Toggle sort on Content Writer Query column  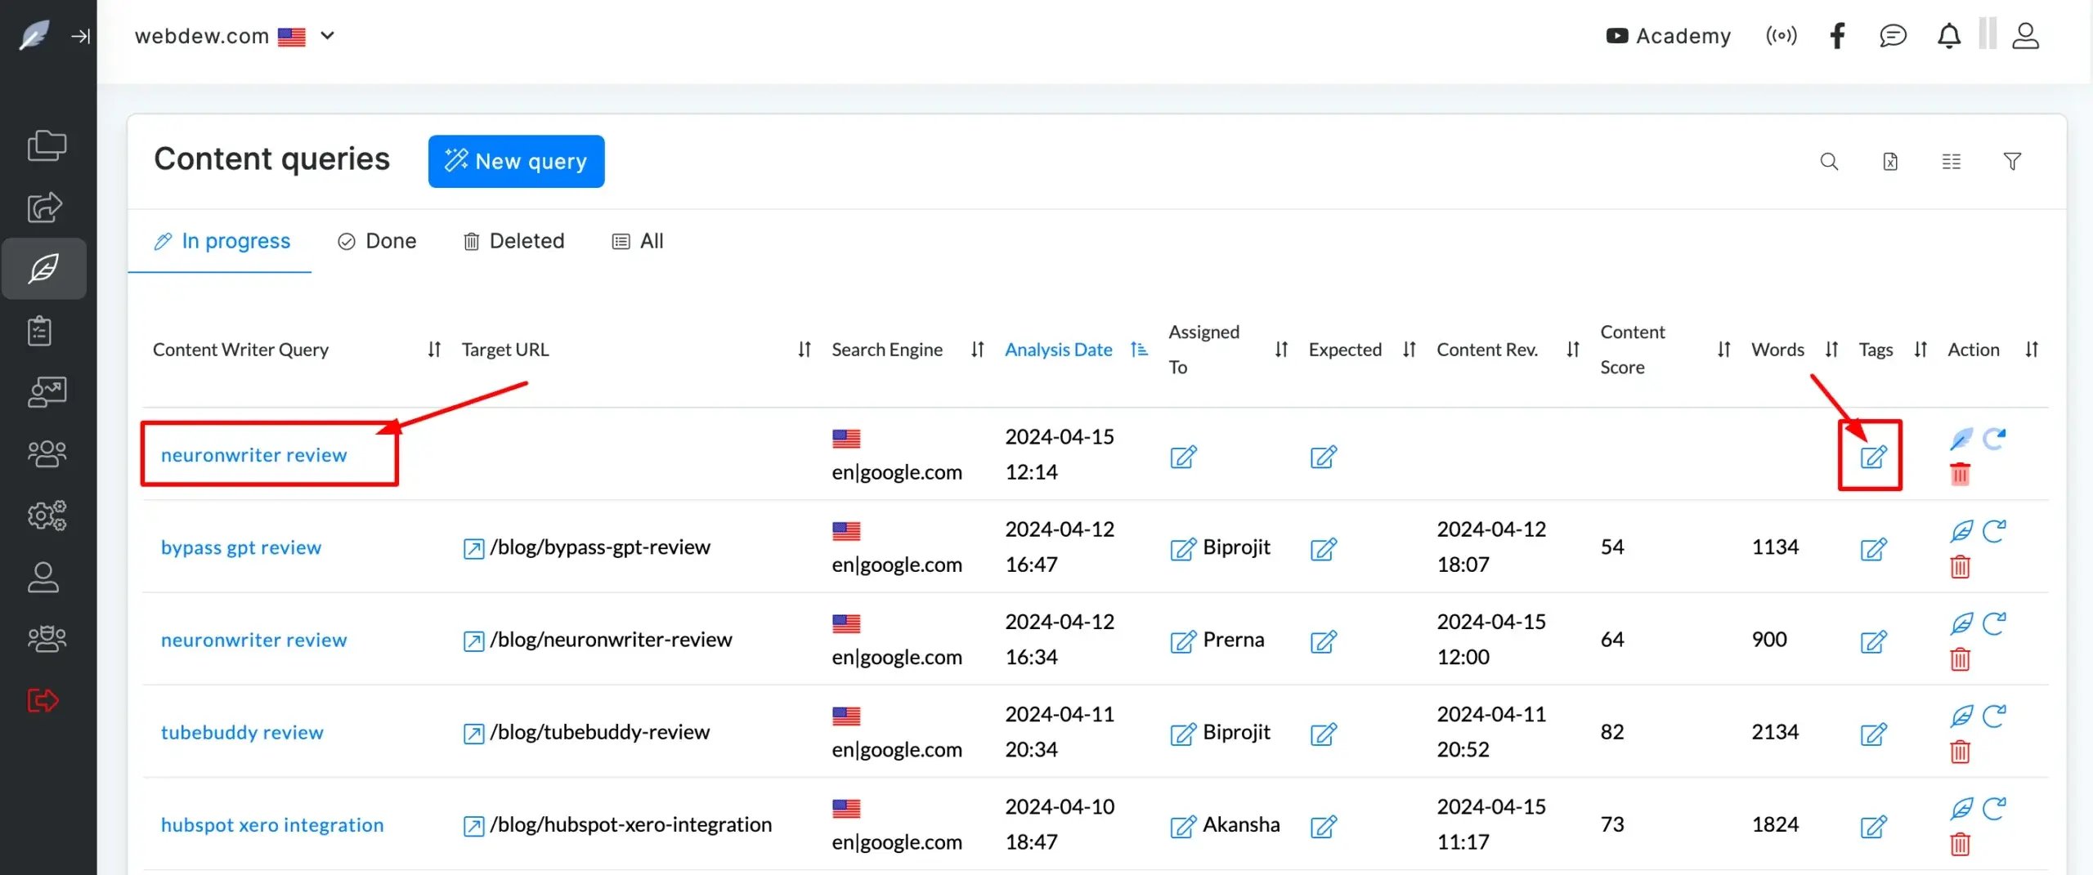tap(434, 350)
